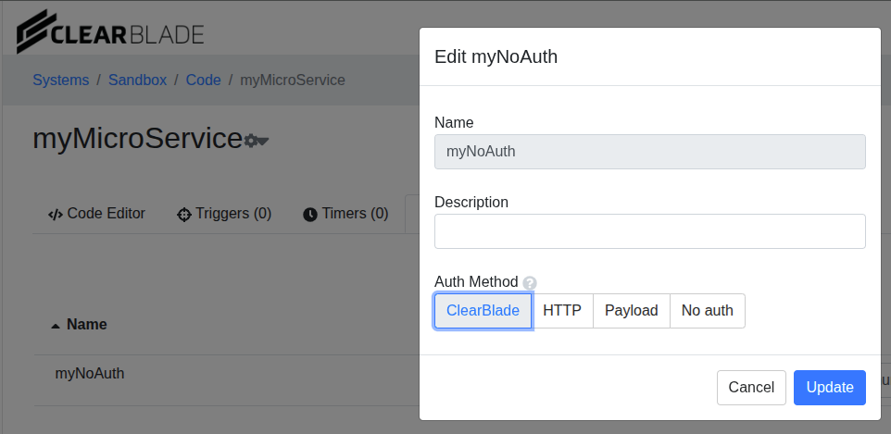Screen dimensions: 891x434
Task: Open the Code Editor tab
Action: coord(96,214)
